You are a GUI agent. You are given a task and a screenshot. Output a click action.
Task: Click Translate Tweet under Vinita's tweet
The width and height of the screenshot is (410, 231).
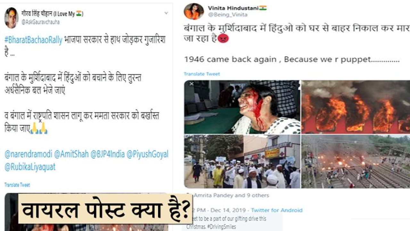(202, 74)
